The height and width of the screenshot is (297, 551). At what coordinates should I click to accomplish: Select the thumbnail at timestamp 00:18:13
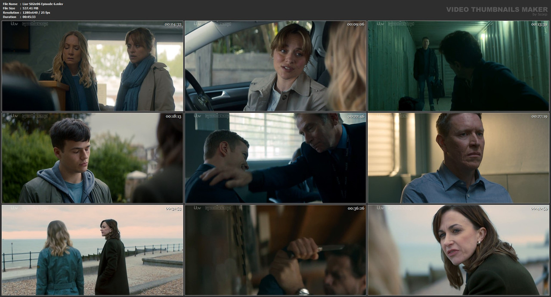93,158
